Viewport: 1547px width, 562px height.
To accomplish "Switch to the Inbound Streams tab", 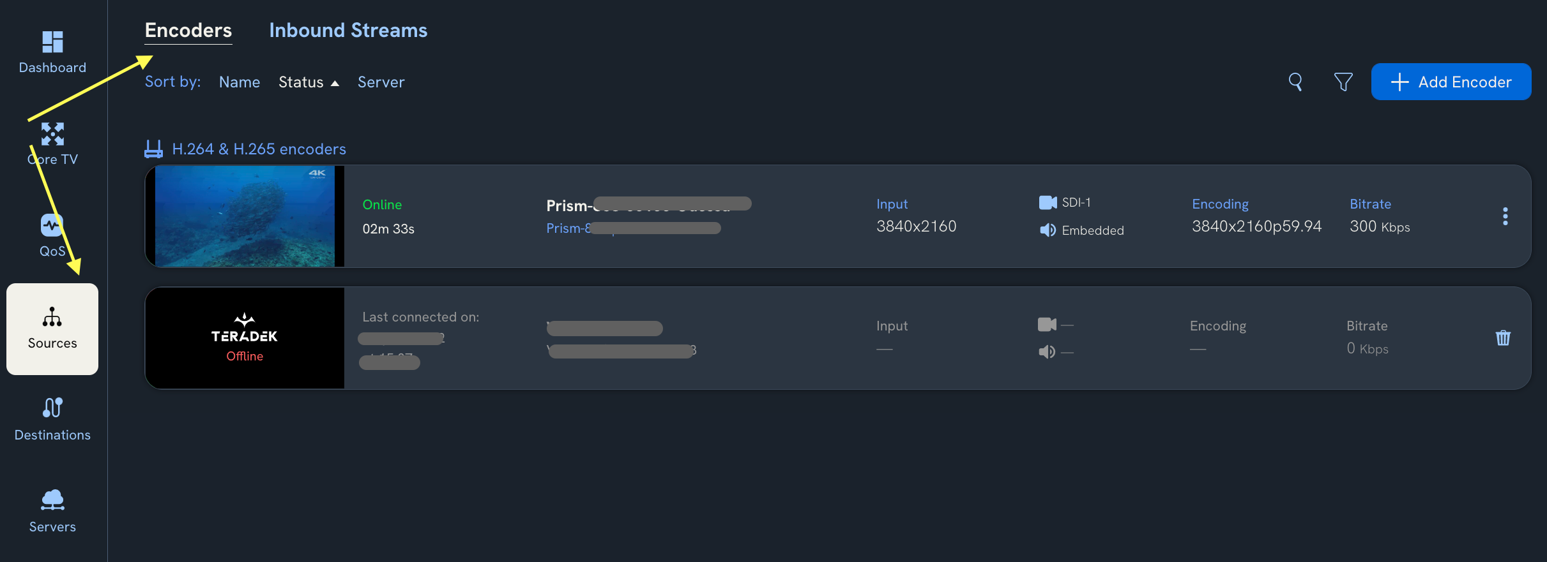I will pyautogui.click(x=348, y=29).
